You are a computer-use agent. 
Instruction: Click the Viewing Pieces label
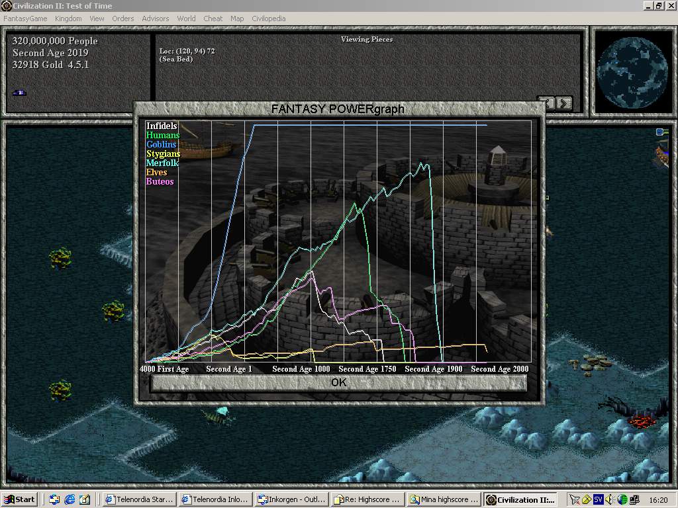[x=367, y=39]
